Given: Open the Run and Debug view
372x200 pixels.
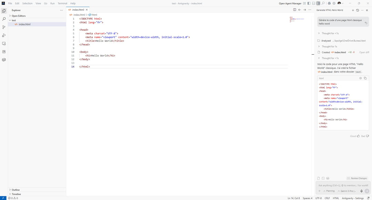Looking at the screenshot, I should click(x=4, y=35).
